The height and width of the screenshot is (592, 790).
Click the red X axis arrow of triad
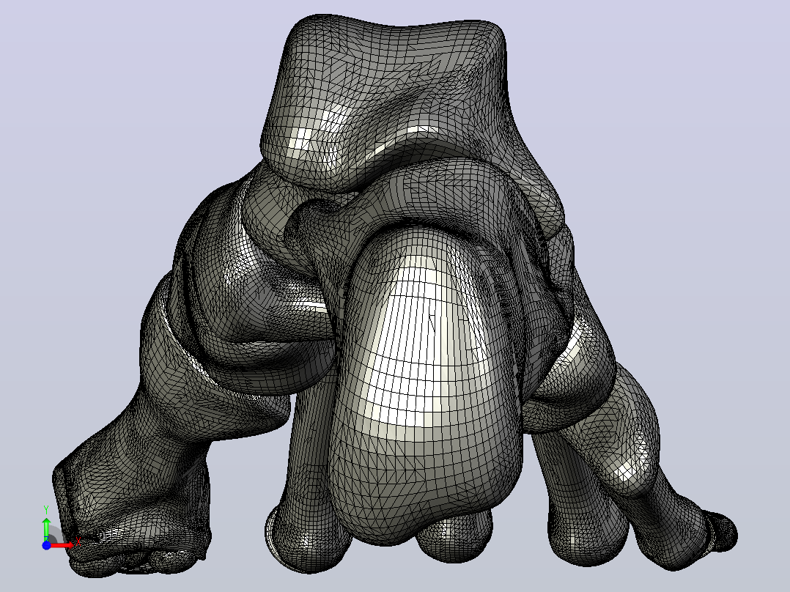tap(62, 545)
